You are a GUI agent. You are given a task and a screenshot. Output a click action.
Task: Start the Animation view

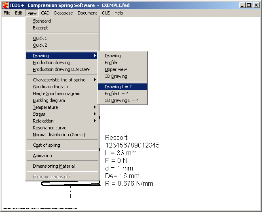(42, 156)
